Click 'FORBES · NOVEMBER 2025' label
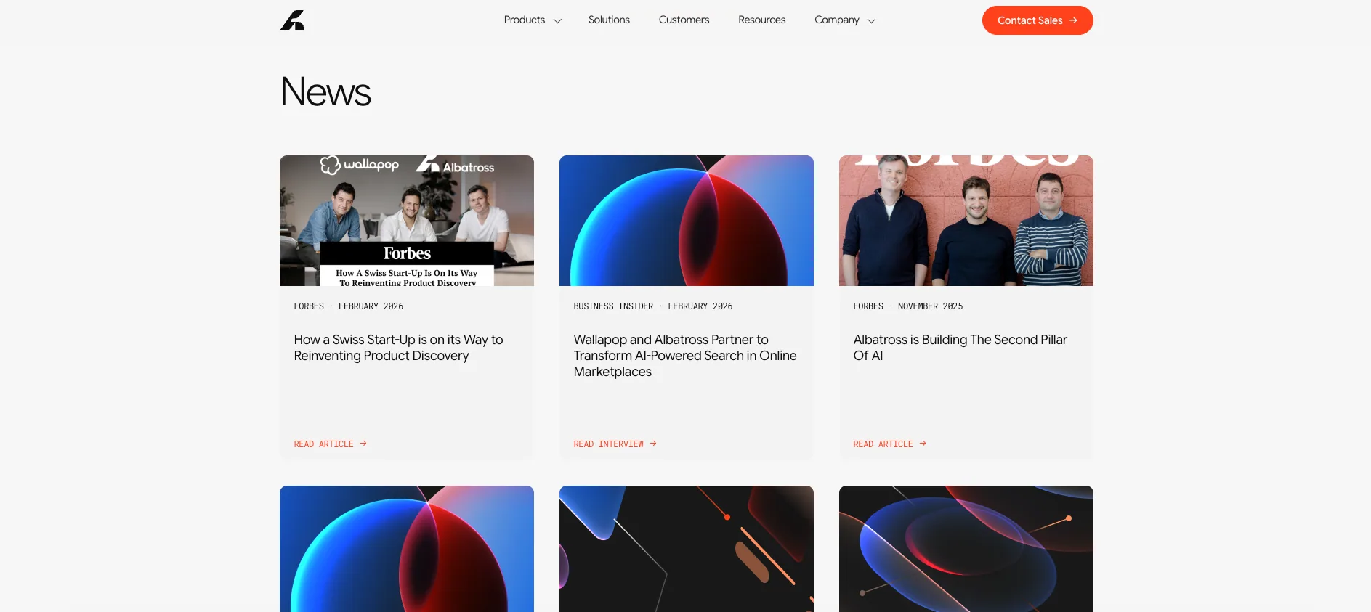 (x=908, y=306)
